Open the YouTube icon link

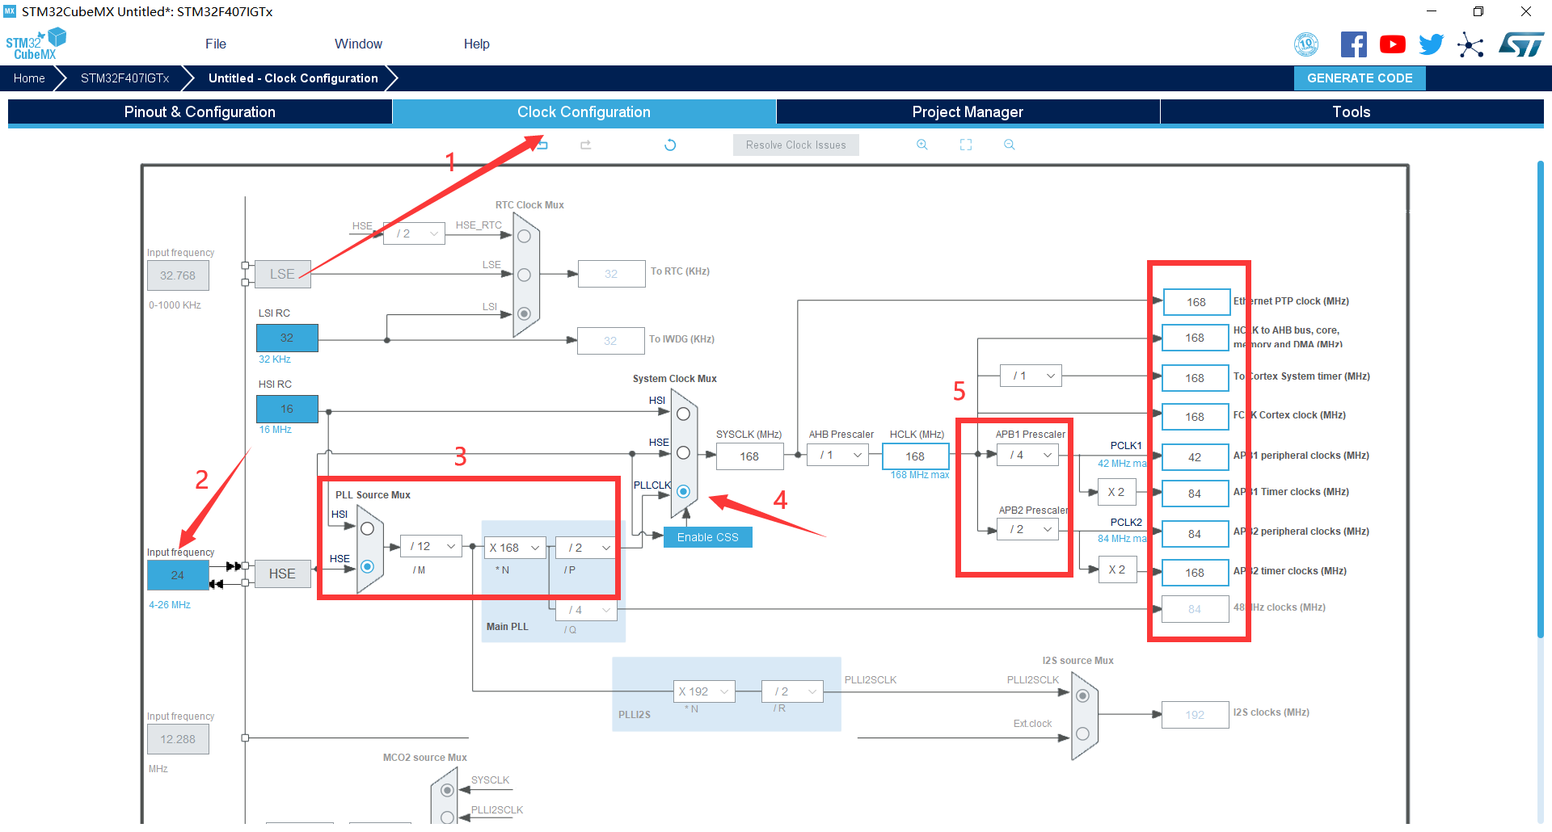(x=1392, y=44)
